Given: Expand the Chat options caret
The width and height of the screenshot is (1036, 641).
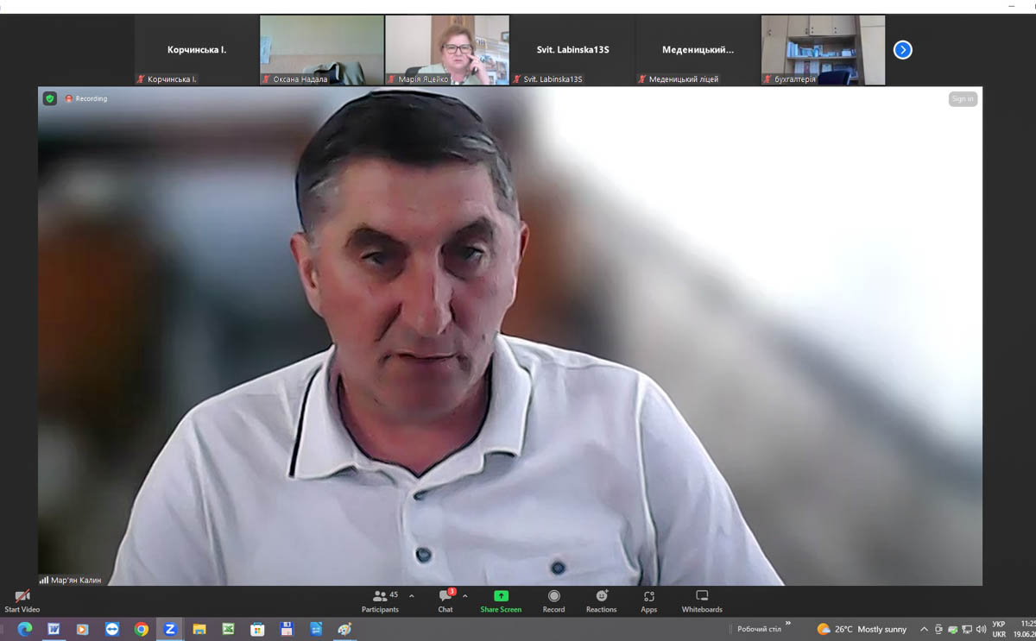Looking at the screenshot, I should [465, 596].
